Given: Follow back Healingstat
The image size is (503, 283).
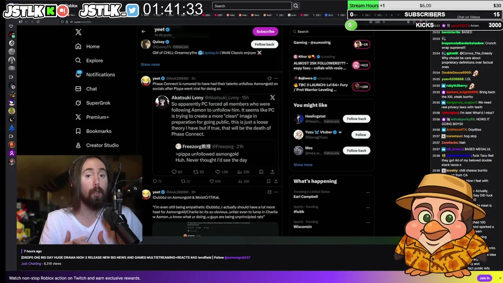Looking at the screenshot, I should [x=356, y=119].
